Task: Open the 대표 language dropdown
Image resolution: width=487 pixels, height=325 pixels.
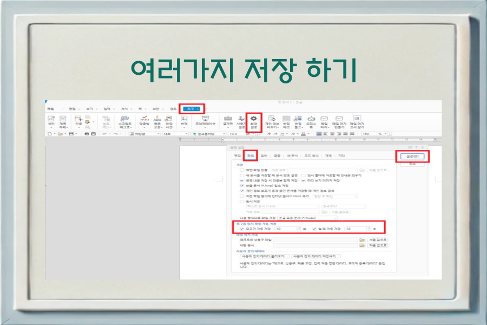Action: coord(175,134)
